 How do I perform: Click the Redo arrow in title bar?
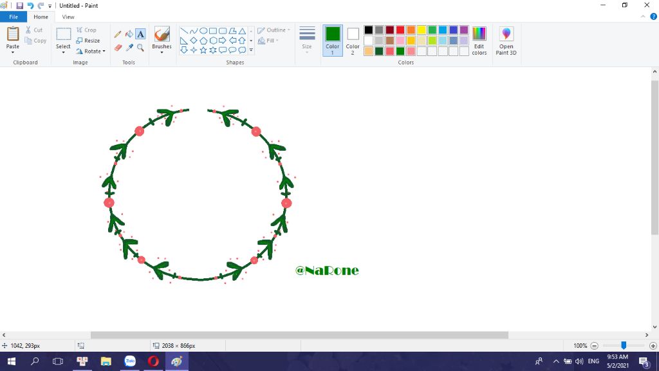(41, 5)
